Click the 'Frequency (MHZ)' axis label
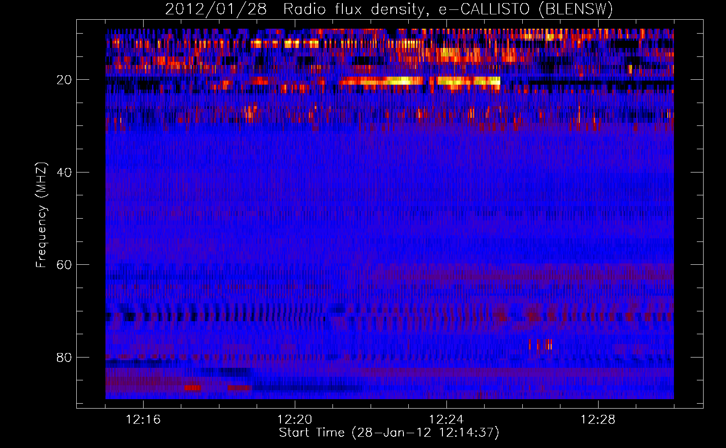 pyautogui.click(x=41, y=215)
